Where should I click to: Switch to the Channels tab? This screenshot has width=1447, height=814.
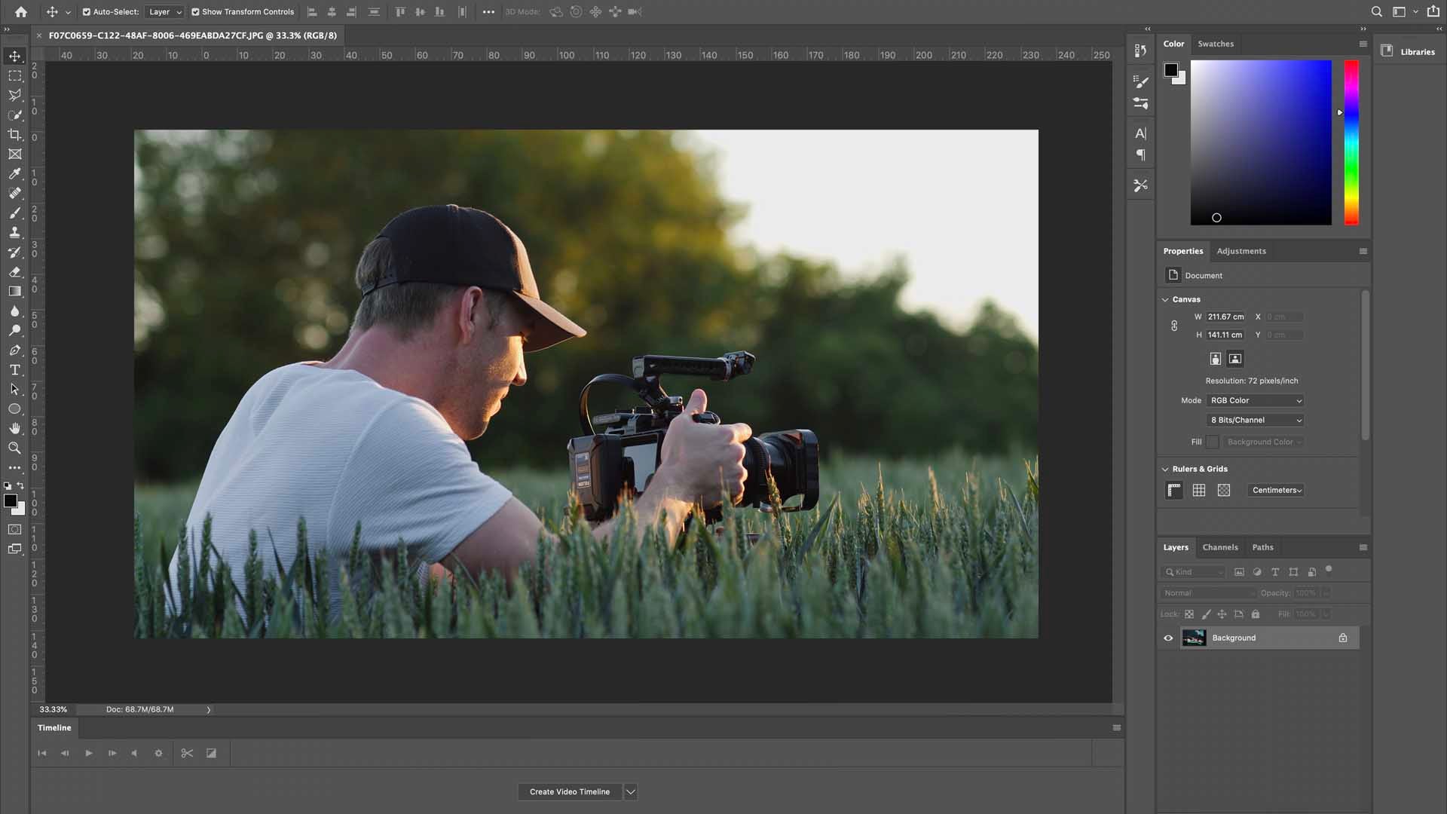(x=1220, y=547)
